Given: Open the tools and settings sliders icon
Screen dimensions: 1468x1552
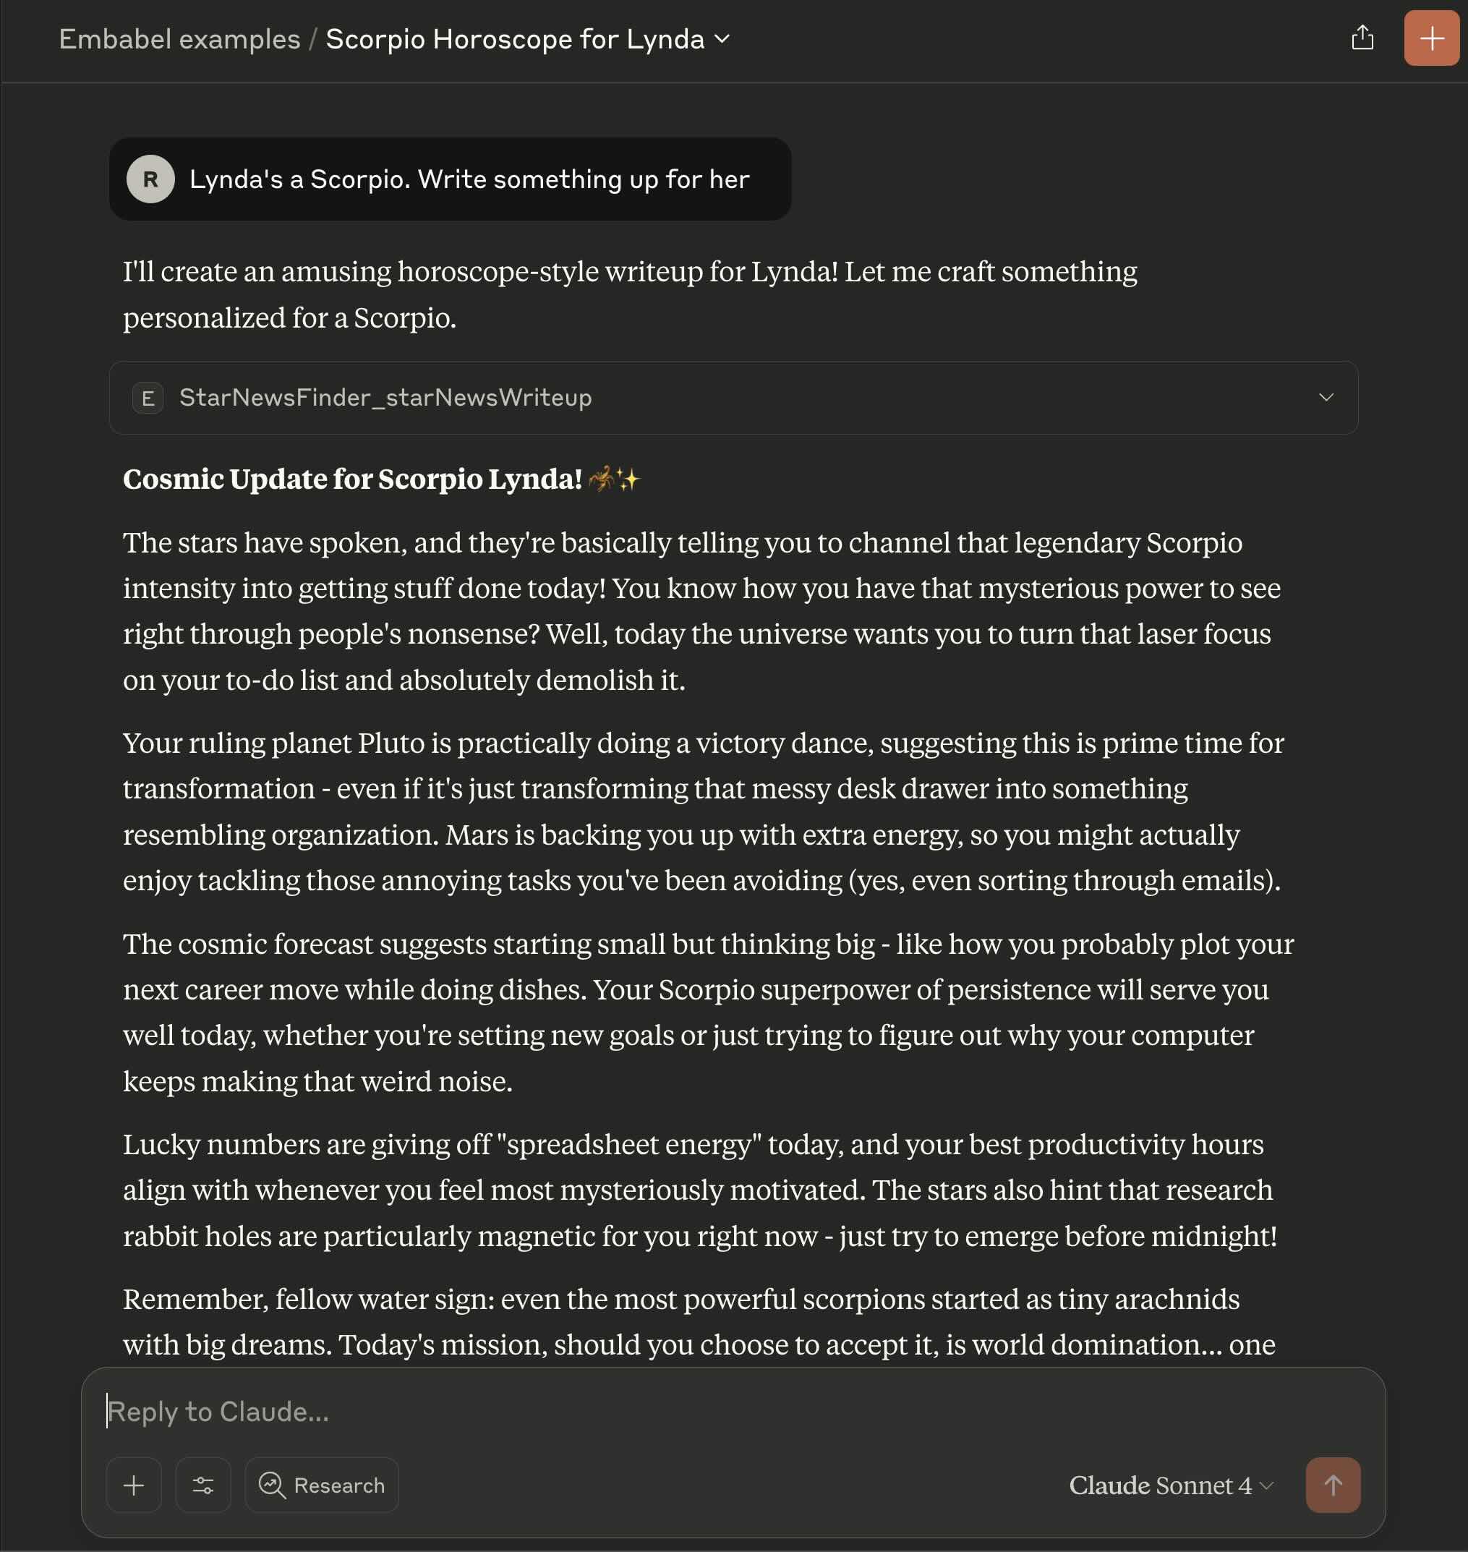Looking at the screenshot, I should (202, 1485).
